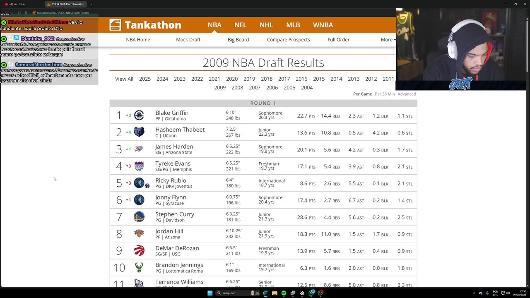Expand the More navigation dropdown
The width and height of the screenshot is (530, 298).
coord(388,40)
